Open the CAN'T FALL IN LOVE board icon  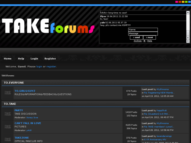8,127
